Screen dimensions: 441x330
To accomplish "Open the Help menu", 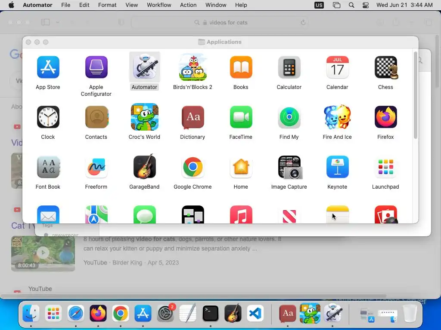I will click(x=241, y=5).
